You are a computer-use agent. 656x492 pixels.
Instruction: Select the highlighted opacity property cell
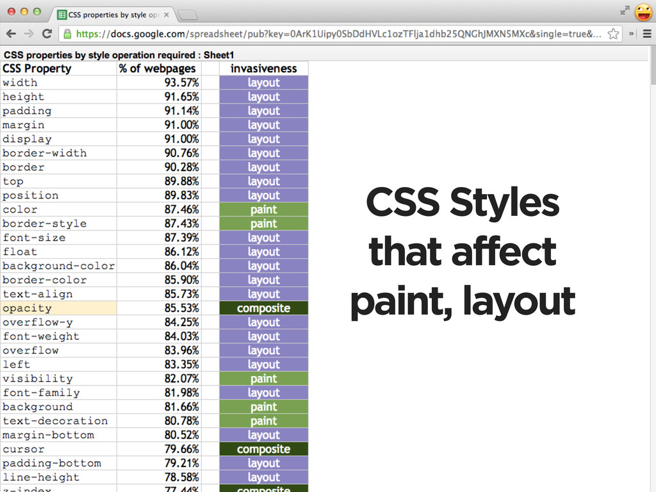pyautogui.click(x=58, y=308)
